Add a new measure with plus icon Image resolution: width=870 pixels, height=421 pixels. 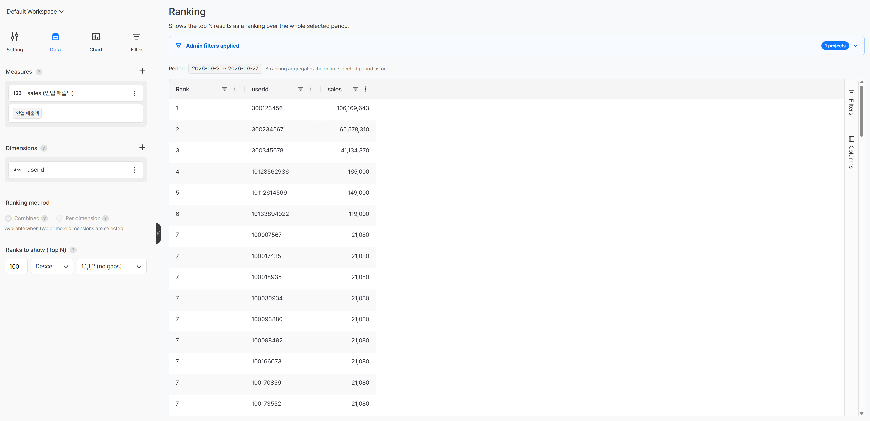142,71
